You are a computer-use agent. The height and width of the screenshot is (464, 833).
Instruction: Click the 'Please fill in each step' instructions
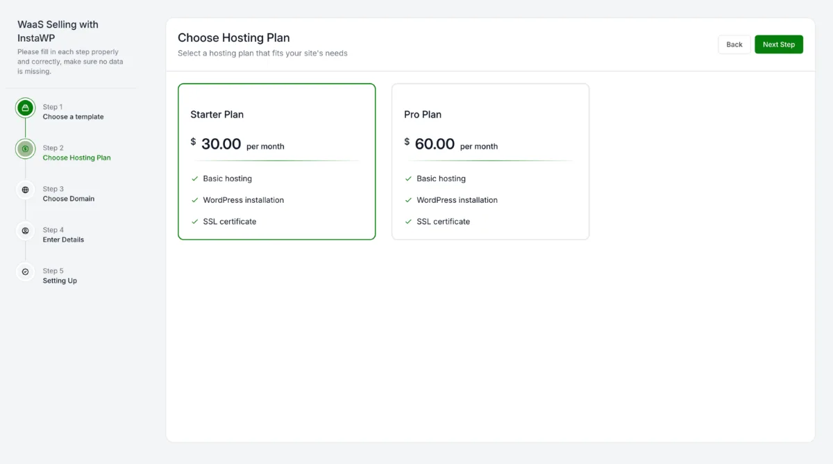coord(69,62)
